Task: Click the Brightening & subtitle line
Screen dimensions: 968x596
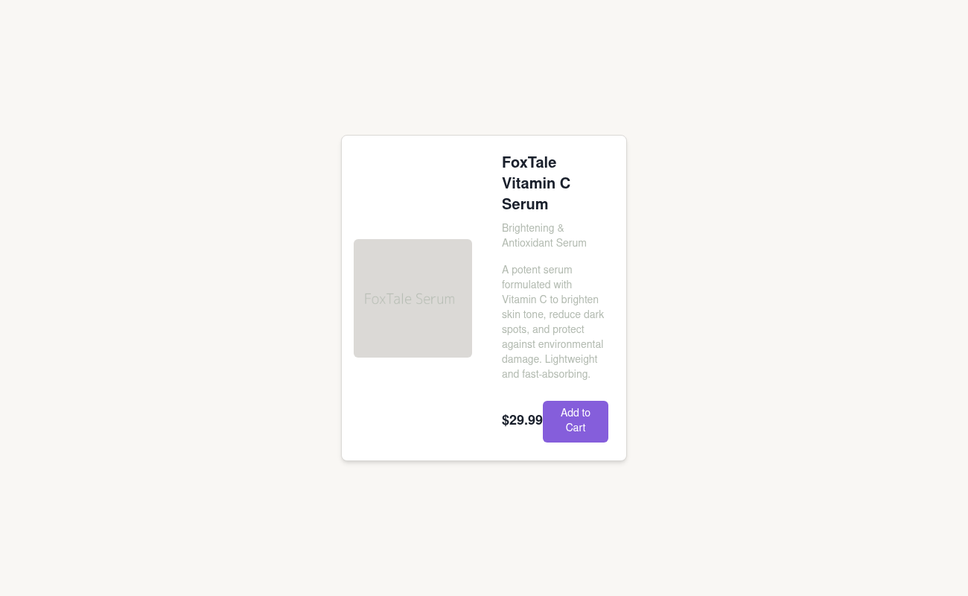Action: click(x=533, y=228)
